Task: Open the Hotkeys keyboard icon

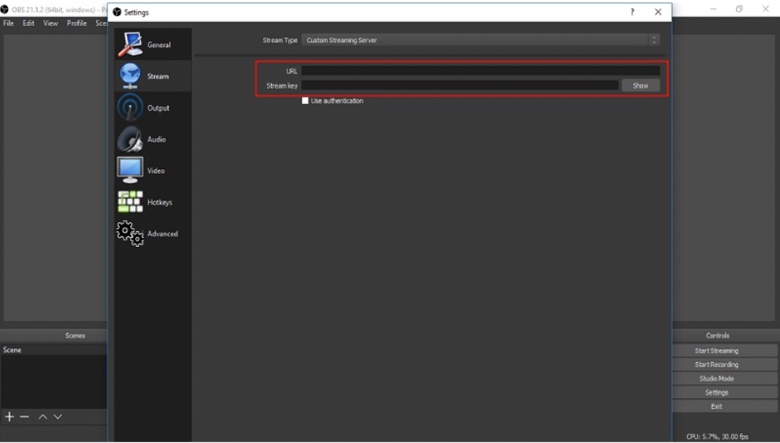Action: click(x=130, y=202)
